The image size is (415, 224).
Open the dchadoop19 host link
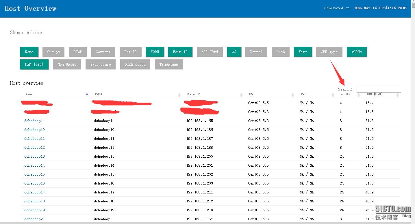pyautogui.click(x=34, y=210)
